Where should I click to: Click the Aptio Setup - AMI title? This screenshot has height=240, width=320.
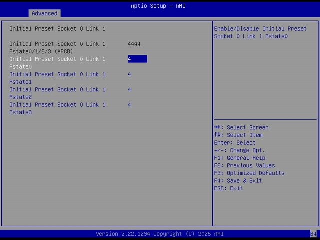[158, 6]
